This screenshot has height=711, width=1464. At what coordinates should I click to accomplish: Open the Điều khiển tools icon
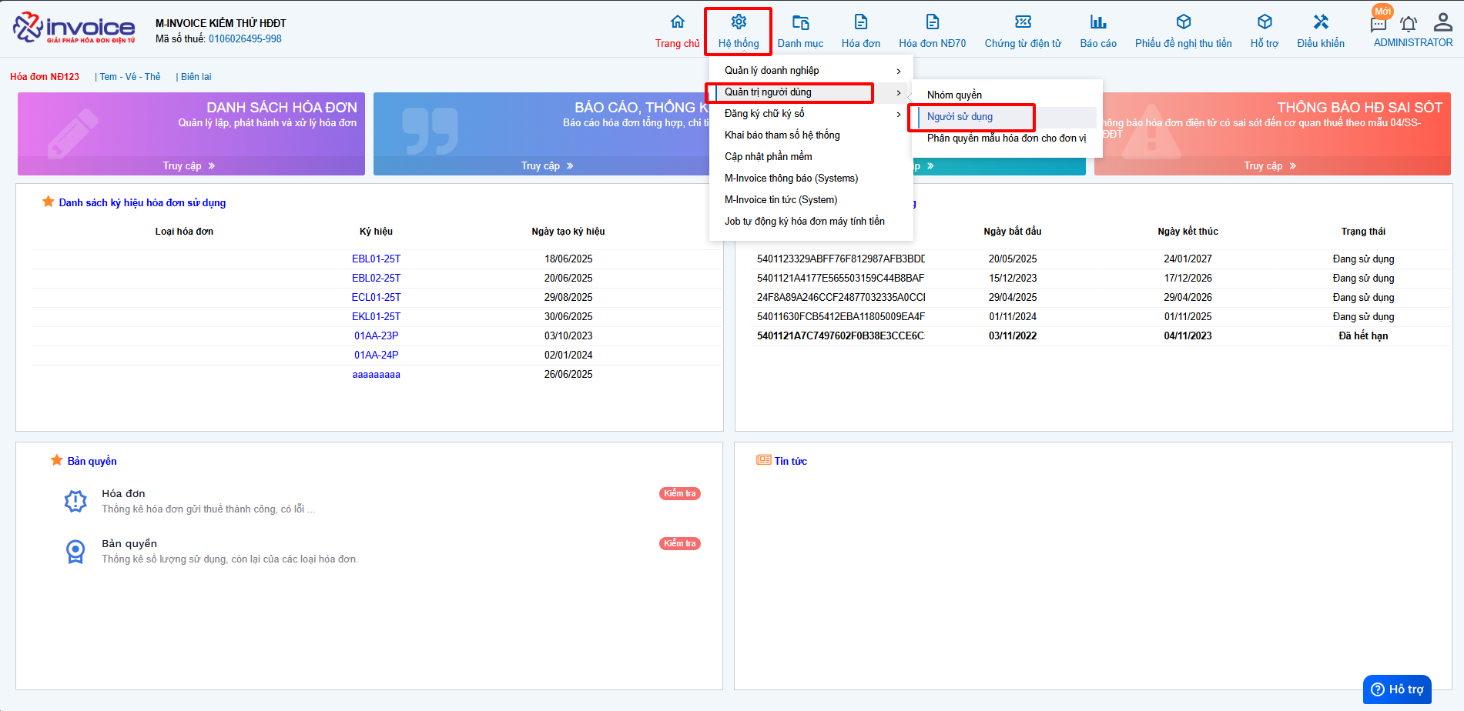tap(1321, 22)
